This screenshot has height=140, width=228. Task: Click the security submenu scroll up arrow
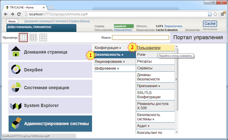tap(177, 46)
